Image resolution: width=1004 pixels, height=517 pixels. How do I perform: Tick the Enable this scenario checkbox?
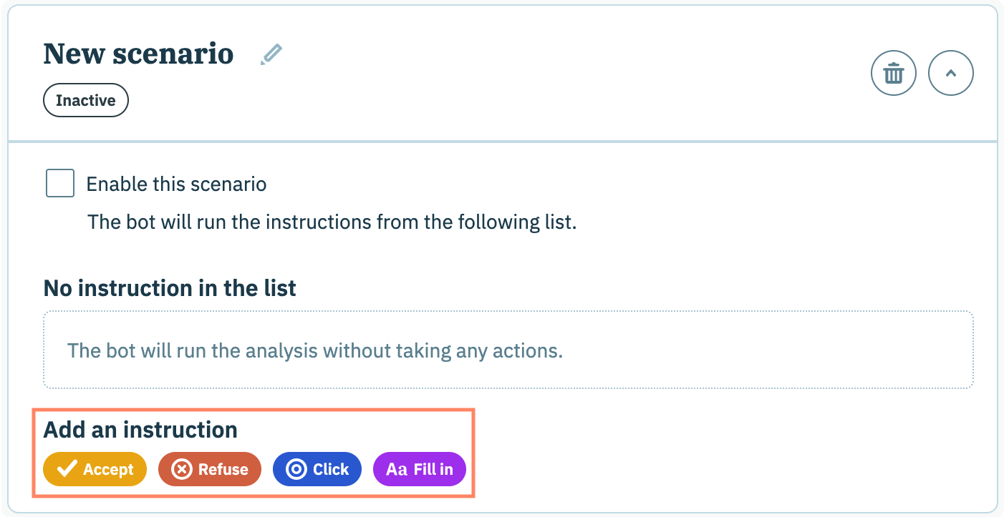[60, 183]
